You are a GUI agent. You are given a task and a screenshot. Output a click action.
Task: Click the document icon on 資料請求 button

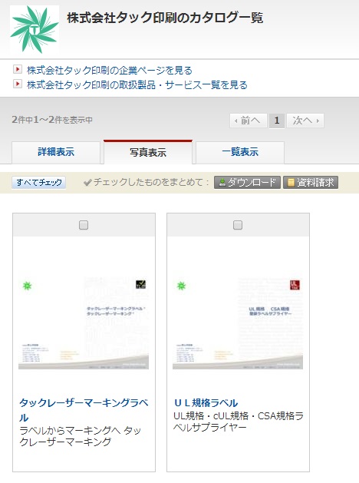tap(291, 183)
